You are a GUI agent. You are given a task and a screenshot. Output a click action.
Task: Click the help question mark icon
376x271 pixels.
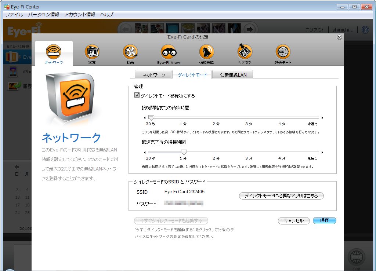(365, 30)
